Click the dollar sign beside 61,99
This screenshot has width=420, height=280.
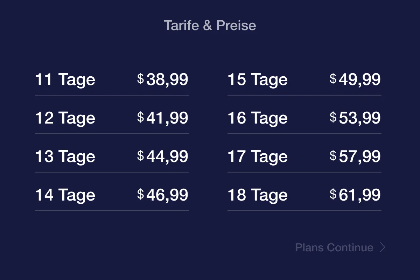click(333, 194)
